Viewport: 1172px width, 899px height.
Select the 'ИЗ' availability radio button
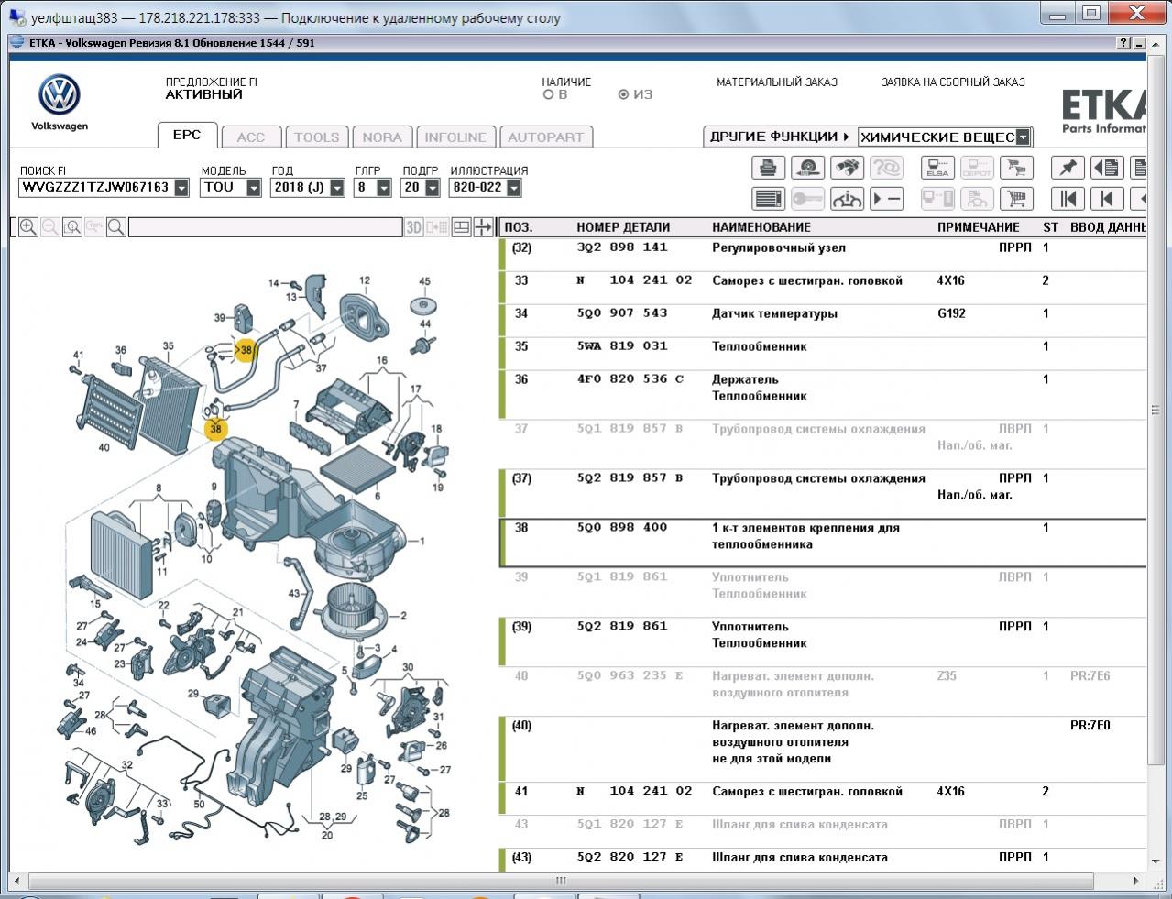click(623, 94)
